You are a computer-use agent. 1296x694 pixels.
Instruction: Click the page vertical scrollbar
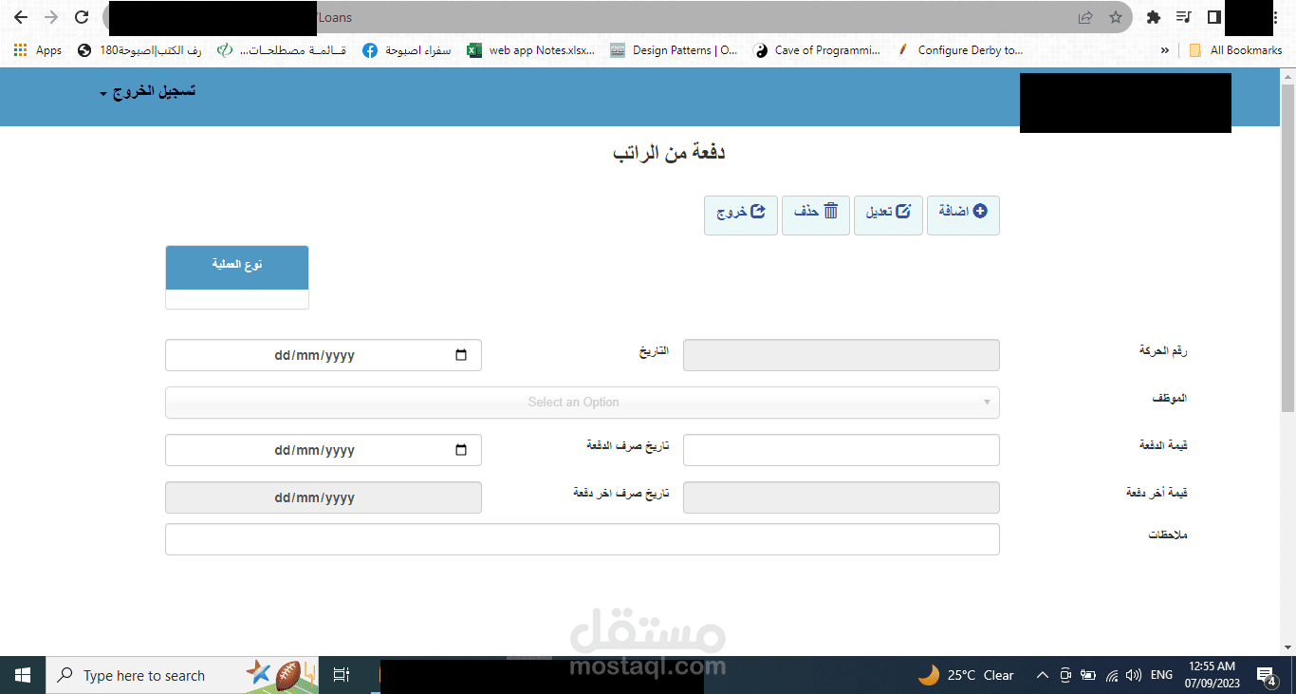[1287, 247]
